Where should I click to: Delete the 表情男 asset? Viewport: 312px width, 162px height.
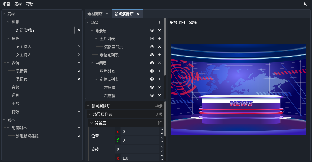(79, 71)
